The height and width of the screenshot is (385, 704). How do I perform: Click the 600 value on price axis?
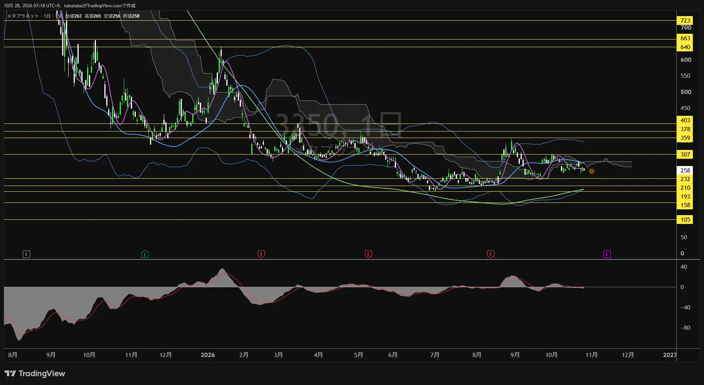tap(686, 60)
